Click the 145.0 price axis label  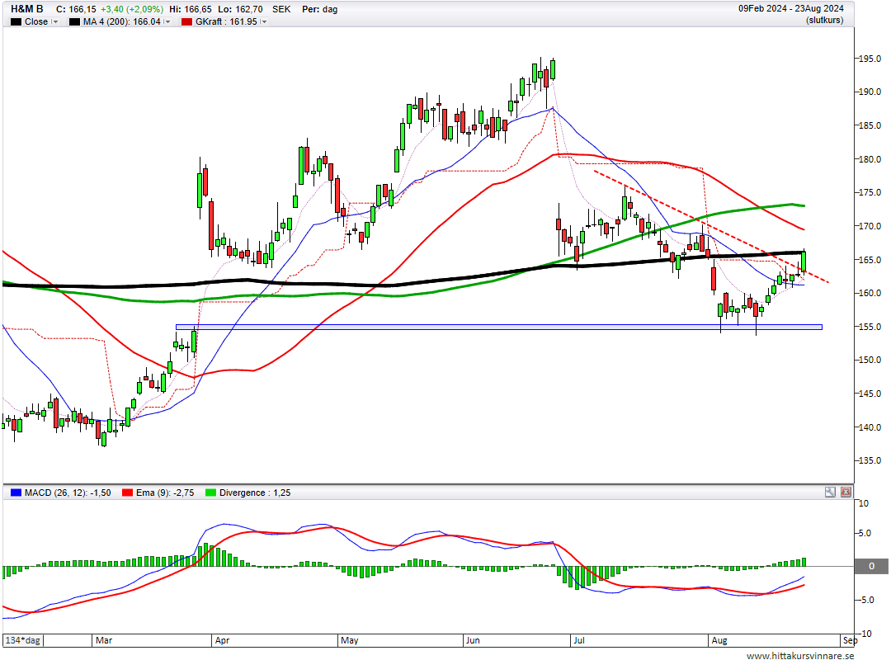pos(870,394)
